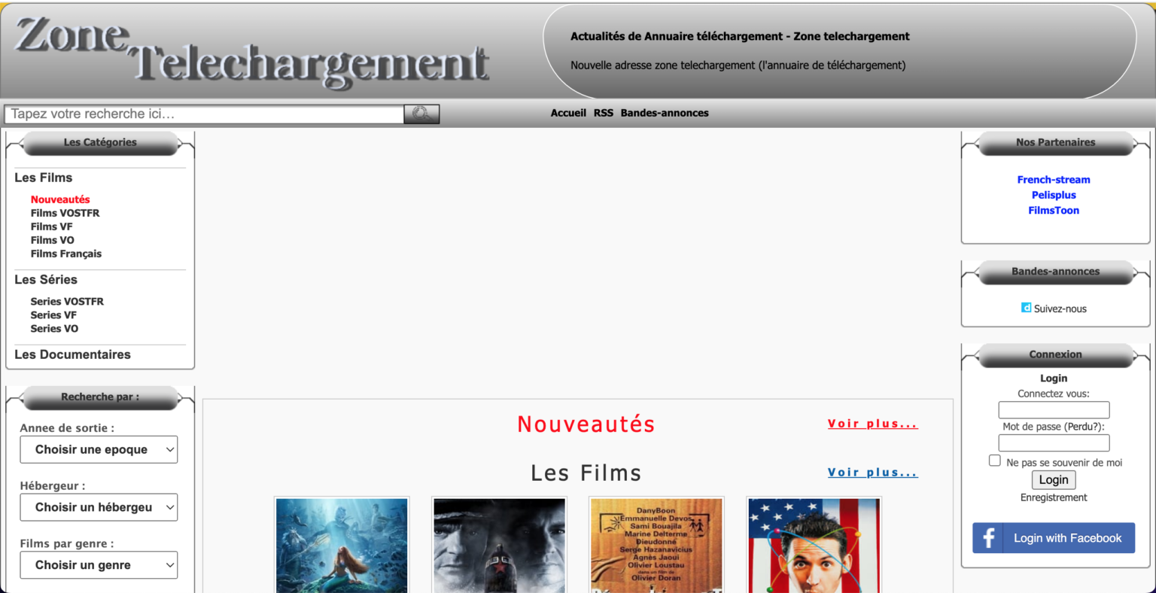
Task: Click the Login button
Action: [1054, 479]
